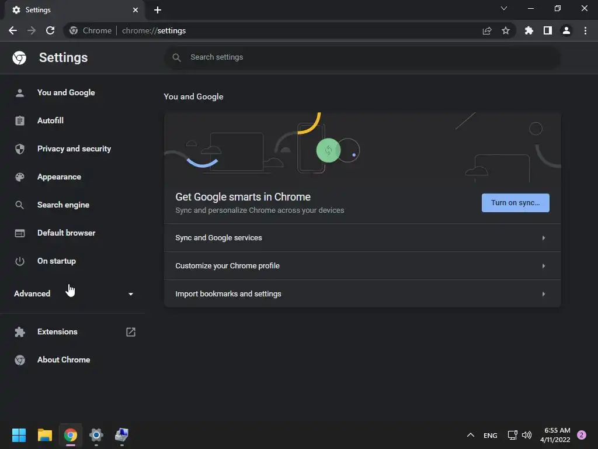Open tab search chevron in title bar
The height and width of the screenshot is (449, 598).
click(504, 8)
